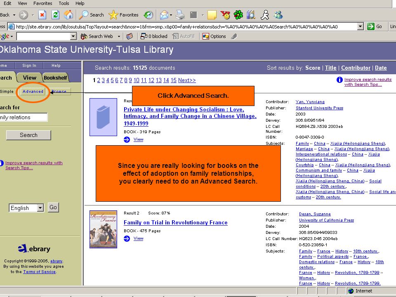Click the Internet zone globe in status bar
Viewport: 396px width, 297px height.
coord(351,291)
